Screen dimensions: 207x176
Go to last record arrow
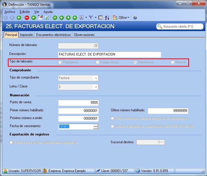(x=75, y=18)
